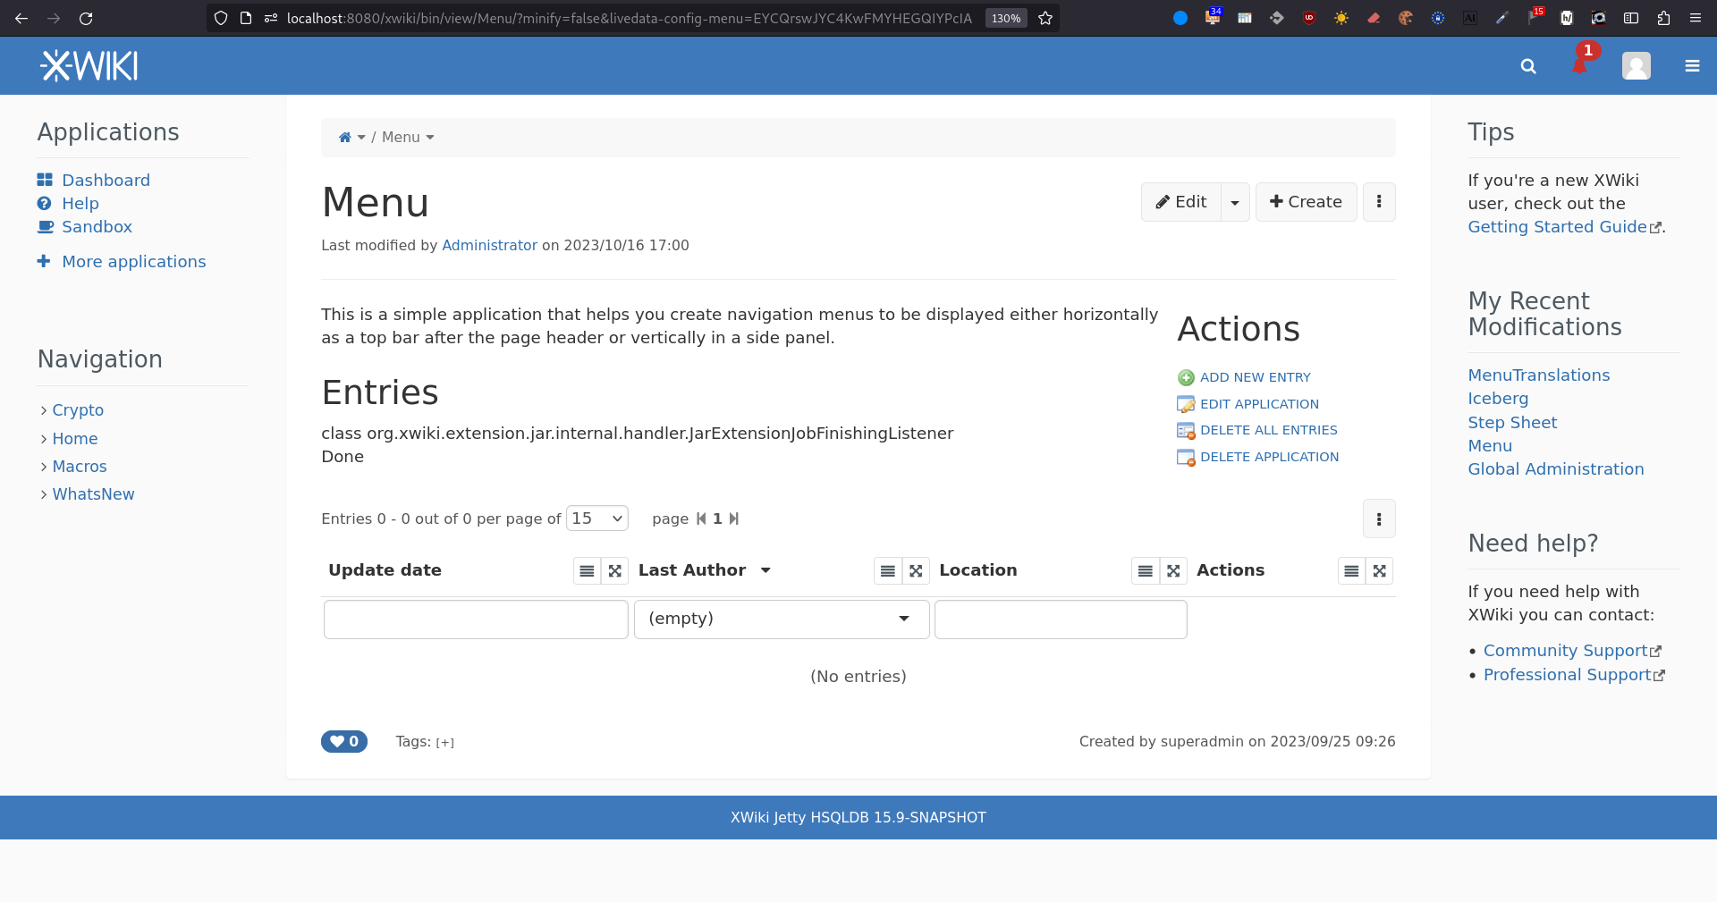Viewport: 1717px width, 902px height.
Task: Open livedata table options kebab menu
Action: click(1379, 518)
